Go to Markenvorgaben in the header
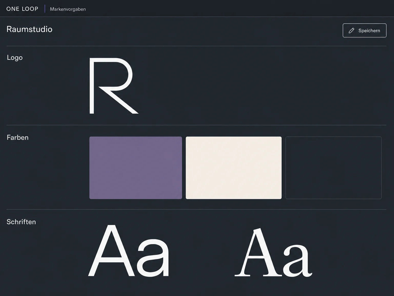 pos(68,9)
